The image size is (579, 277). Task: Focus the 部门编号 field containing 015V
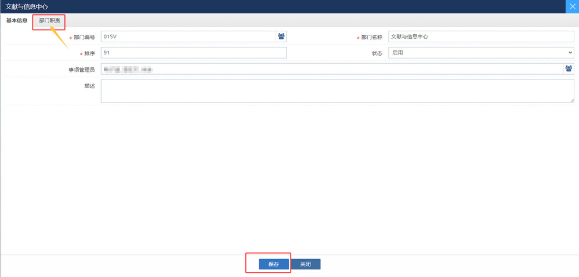coord(188,37)
